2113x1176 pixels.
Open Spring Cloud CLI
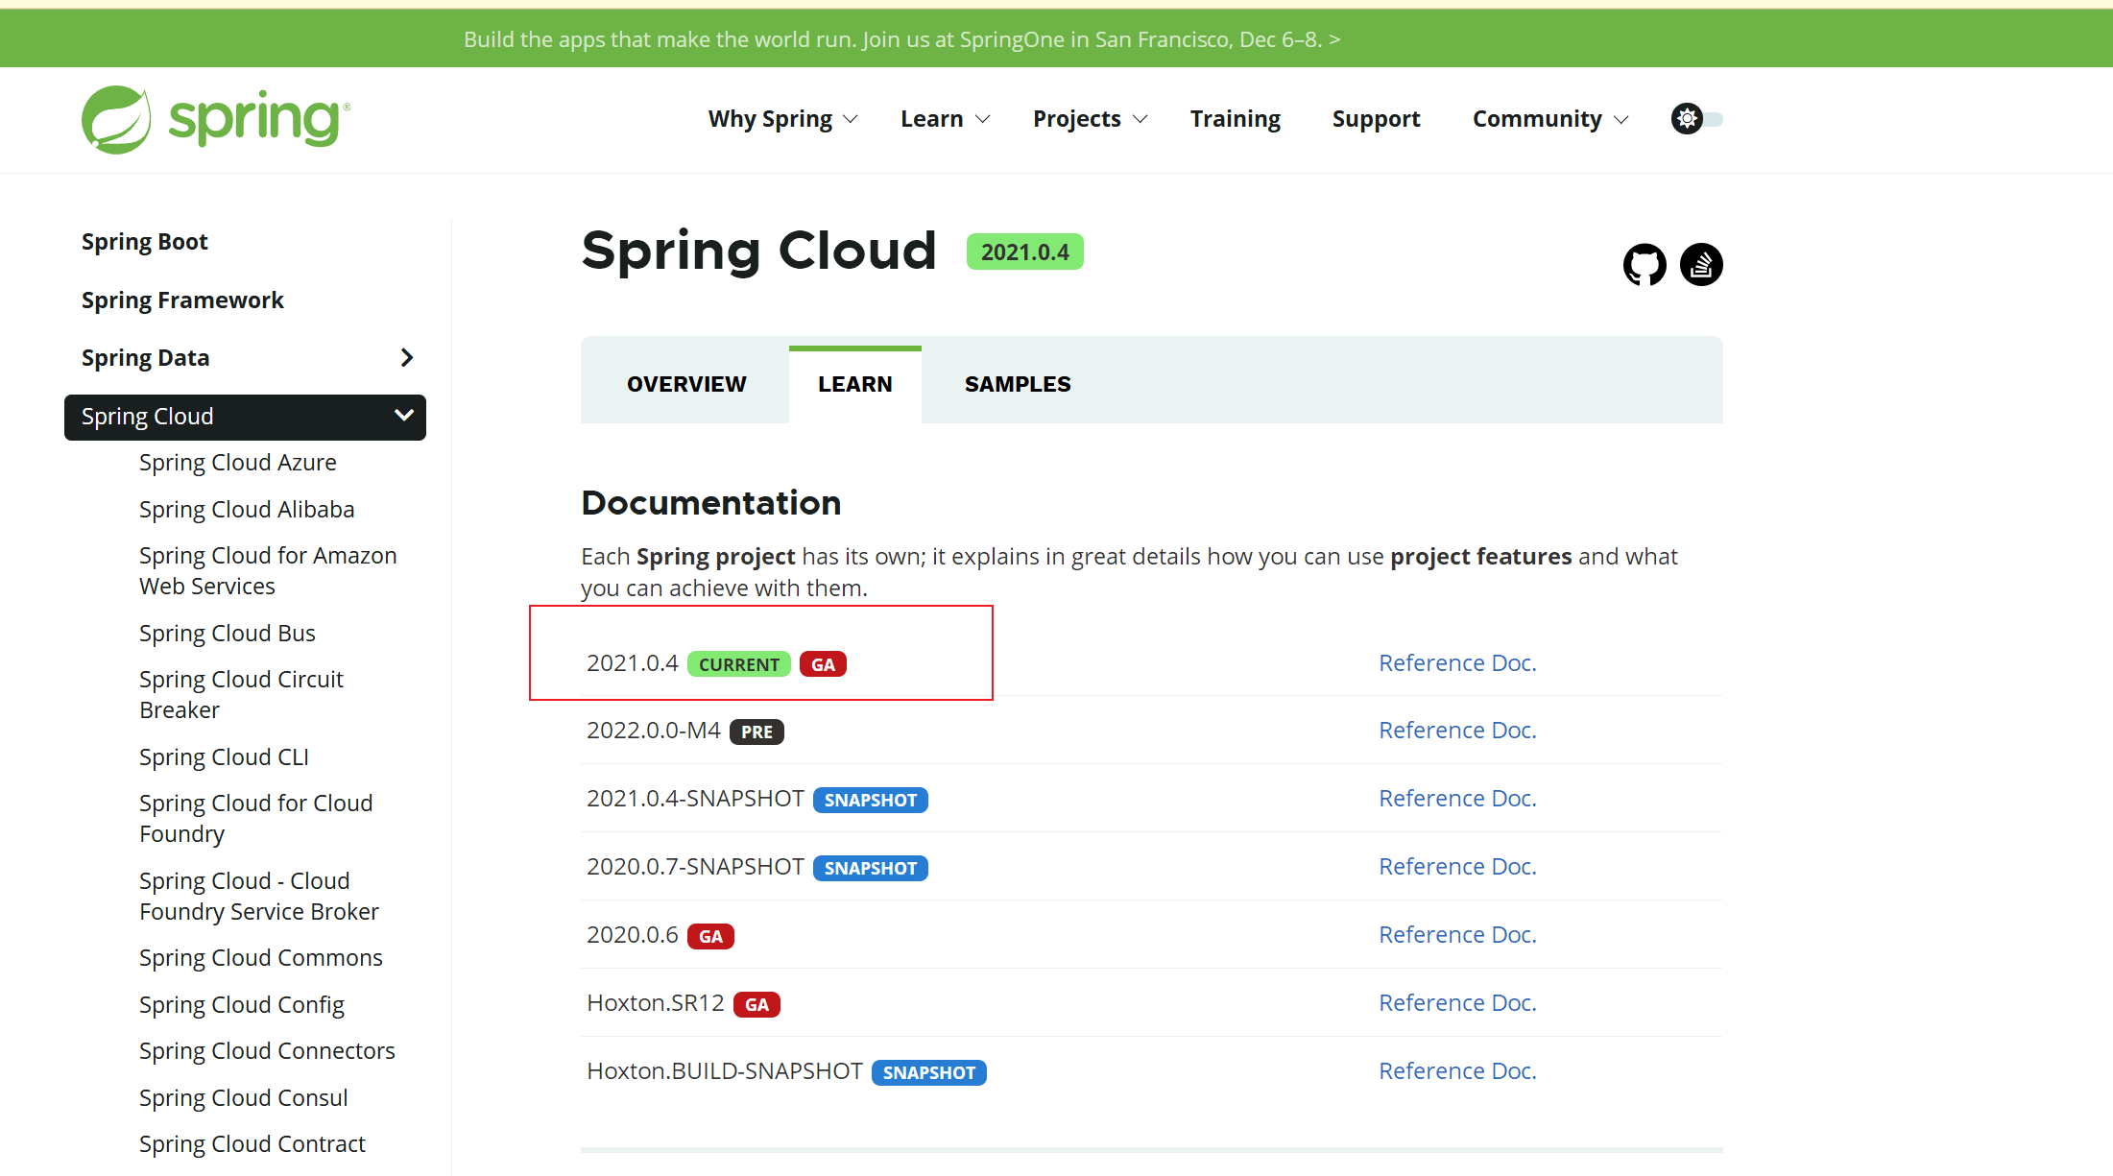click(x=224, y=757)
